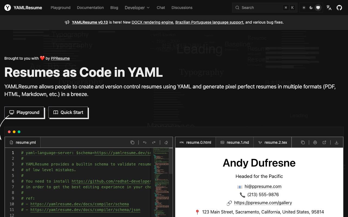This screenshot has height=217, width=348.
Task: Click the Playground hero button
Action: 24,112
